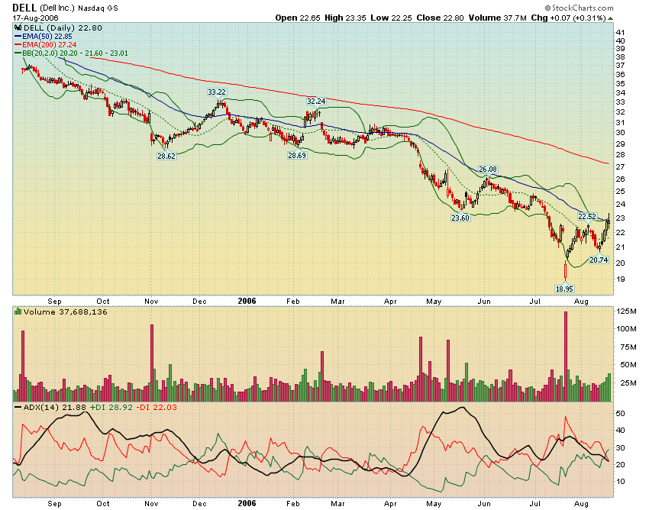
Task: Click the volume bars icon beside Volume legend
Action: pyautogui.click(x=18, y=311)
